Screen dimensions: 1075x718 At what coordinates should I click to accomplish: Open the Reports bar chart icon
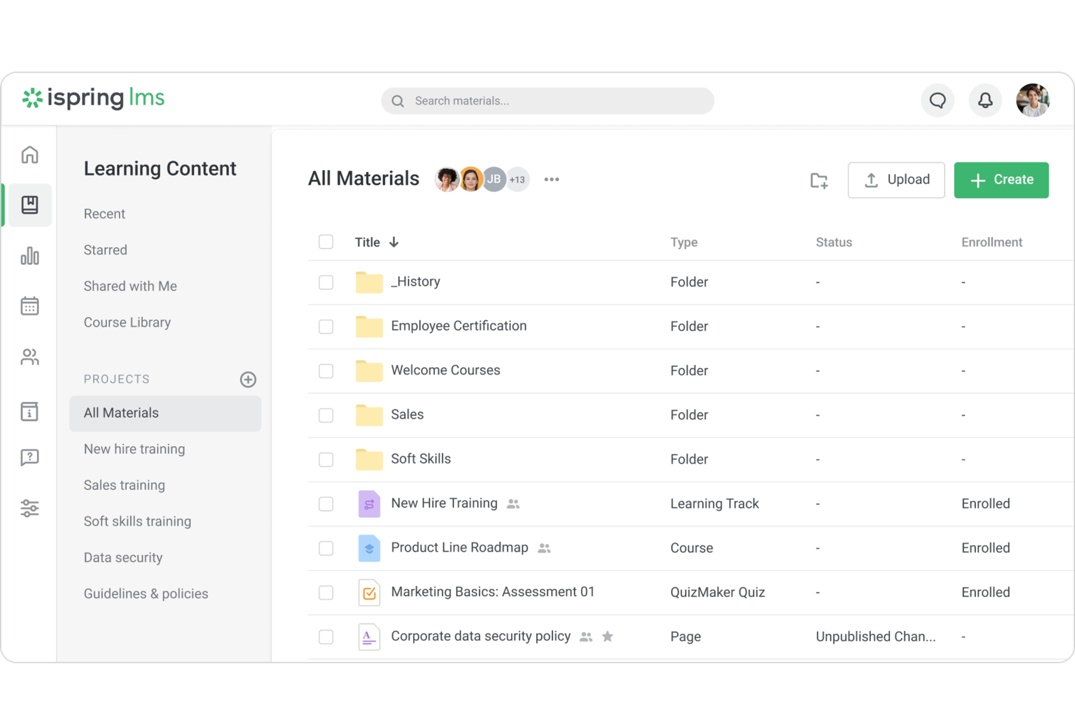(30, 256)
